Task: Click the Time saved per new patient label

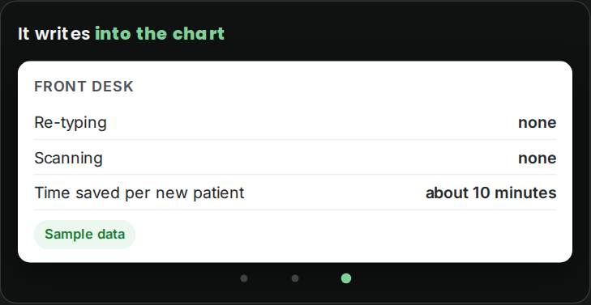Action: (x=139, y=193)
